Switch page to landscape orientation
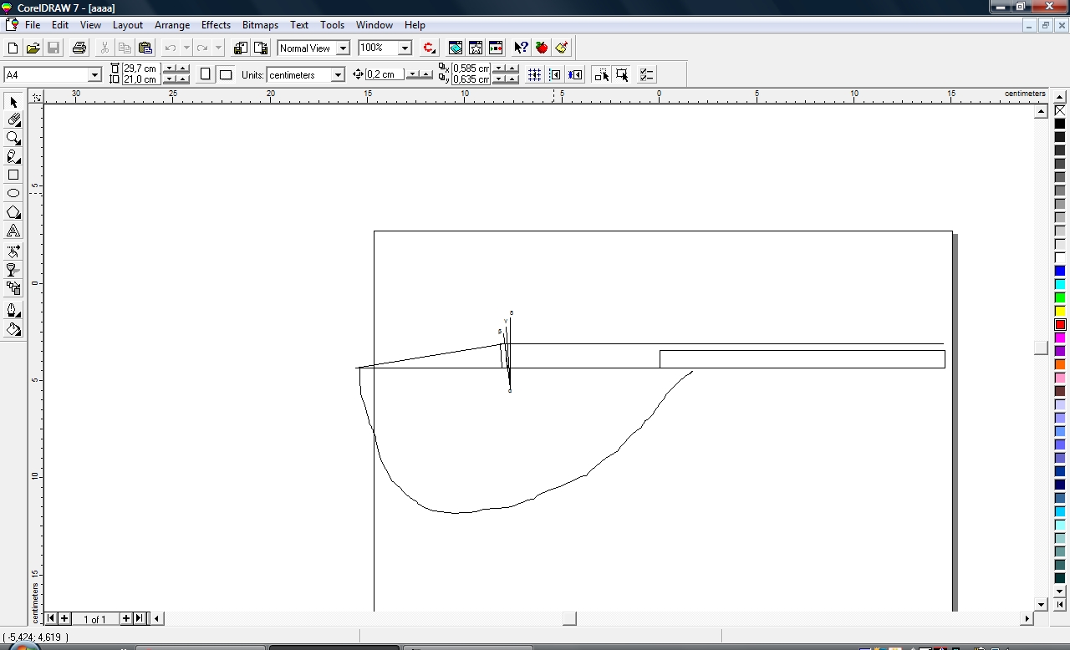 click(226, 75)
